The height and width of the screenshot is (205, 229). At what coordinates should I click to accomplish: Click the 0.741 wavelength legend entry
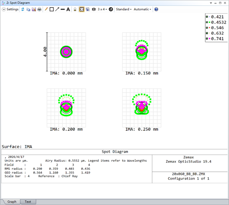(215, 39)
